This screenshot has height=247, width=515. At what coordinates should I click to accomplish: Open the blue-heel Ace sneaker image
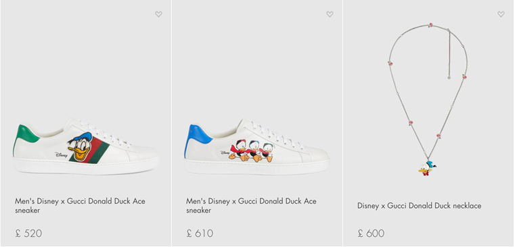(257, 146)
